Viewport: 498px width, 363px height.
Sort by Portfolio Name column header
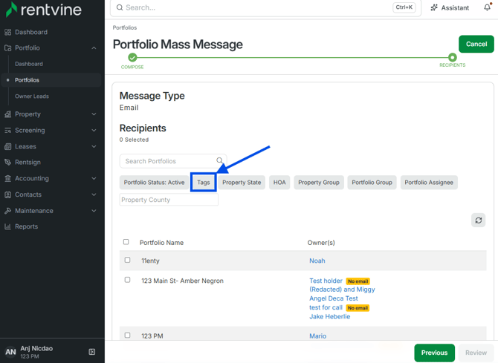(161, 243)
